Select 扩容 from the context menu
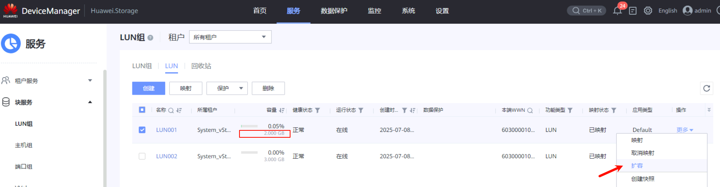 637,166
